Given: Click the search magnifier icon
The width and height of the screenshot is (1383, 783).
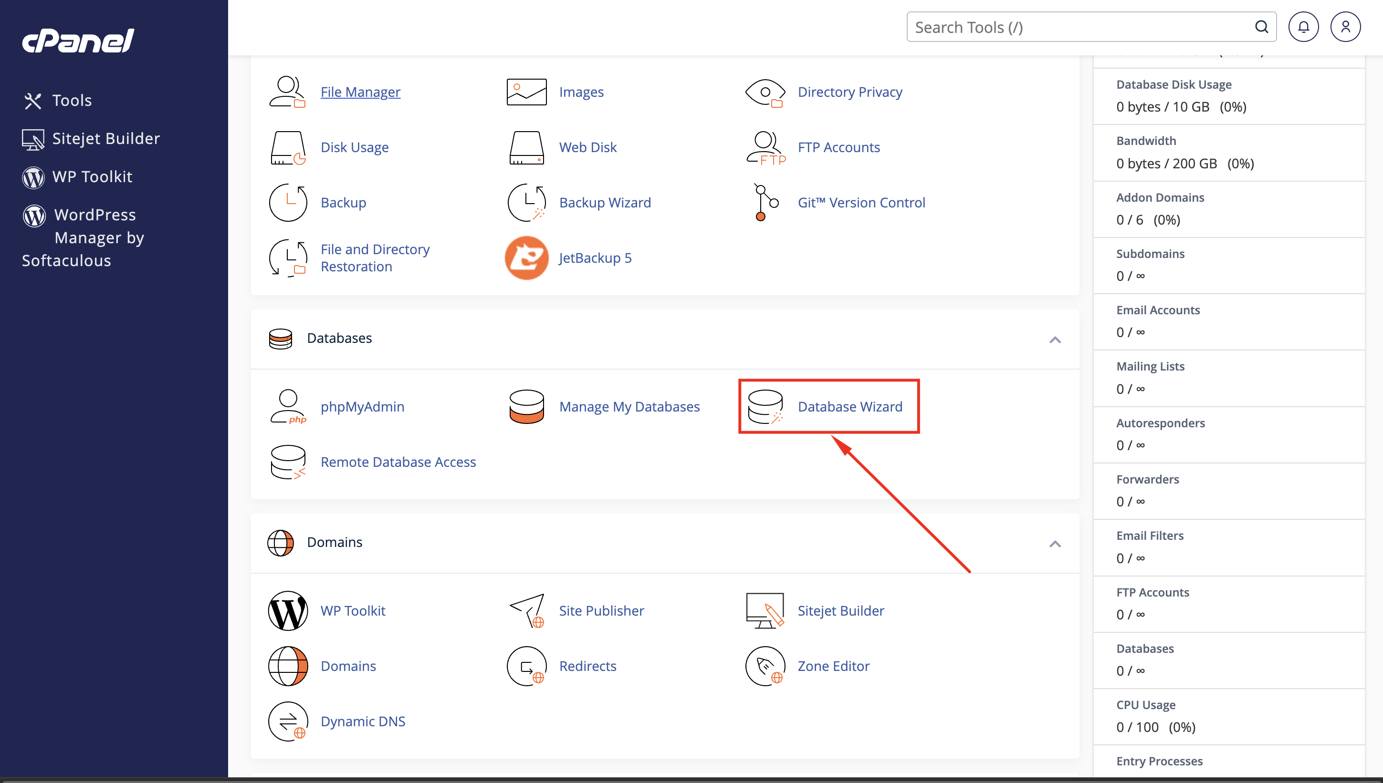Looking at the screenshot, I should click(1261, 27).
